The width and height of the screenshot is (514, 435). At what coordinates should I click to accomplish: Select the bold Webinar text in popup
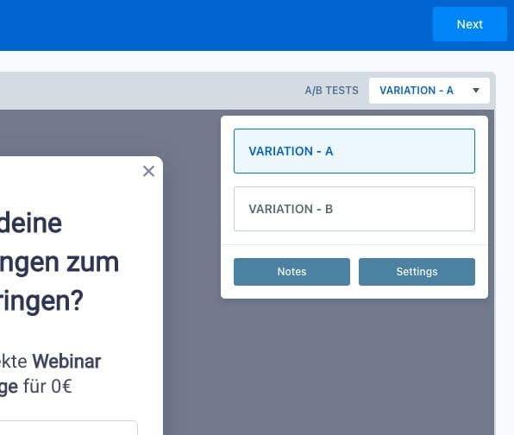[x=66, y=361]
